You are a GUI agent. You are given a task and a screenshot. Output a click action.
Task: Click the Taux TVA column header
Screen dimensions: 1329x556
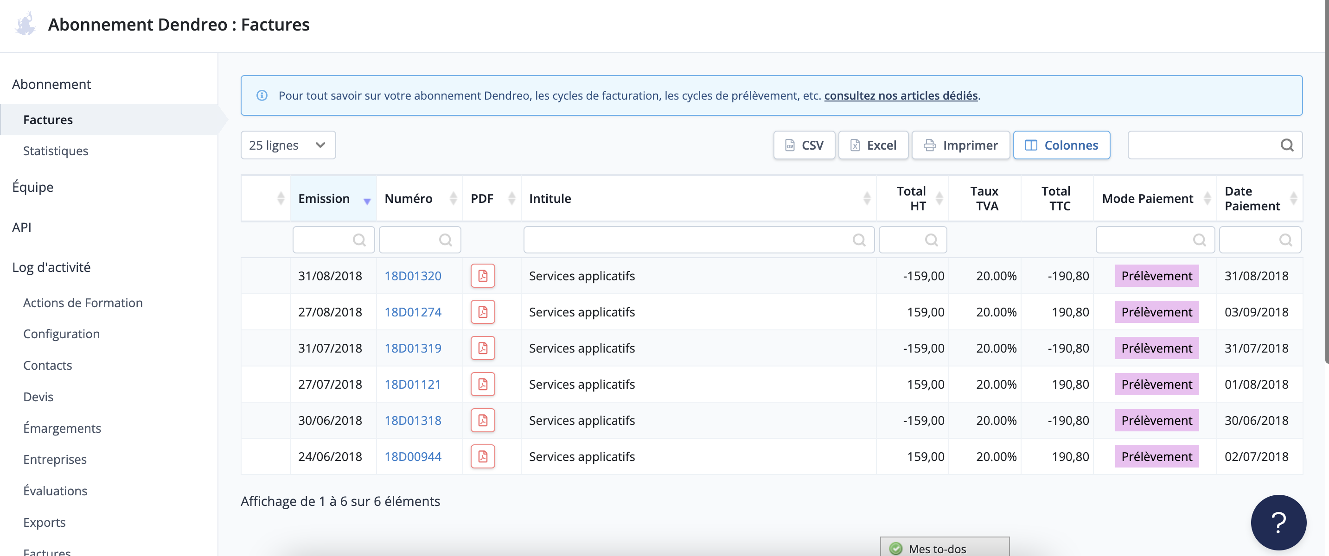[x=984, y=198]
